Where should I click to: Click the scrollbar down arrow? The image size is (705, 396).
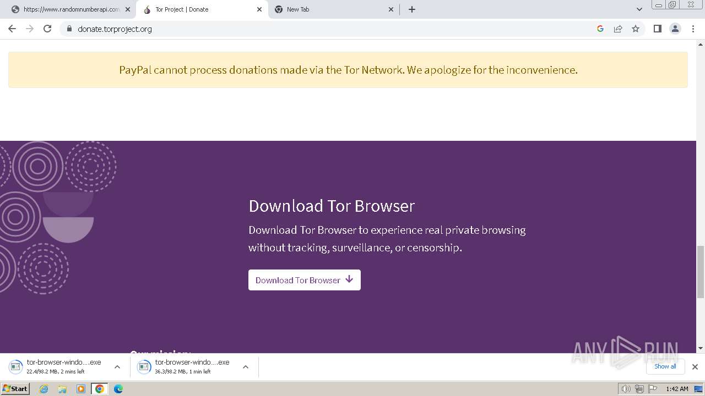701,348
